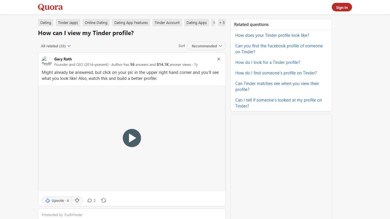This screenshot has width=390, height=219.
Task: Select the Tinder (app) topic
Action: click(68, 23)
